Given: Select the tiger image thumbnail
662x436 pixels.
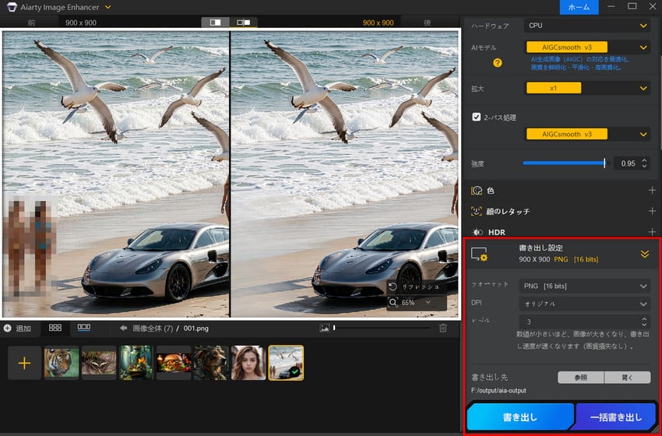Looking at the screenshot, I should [62, 362].
